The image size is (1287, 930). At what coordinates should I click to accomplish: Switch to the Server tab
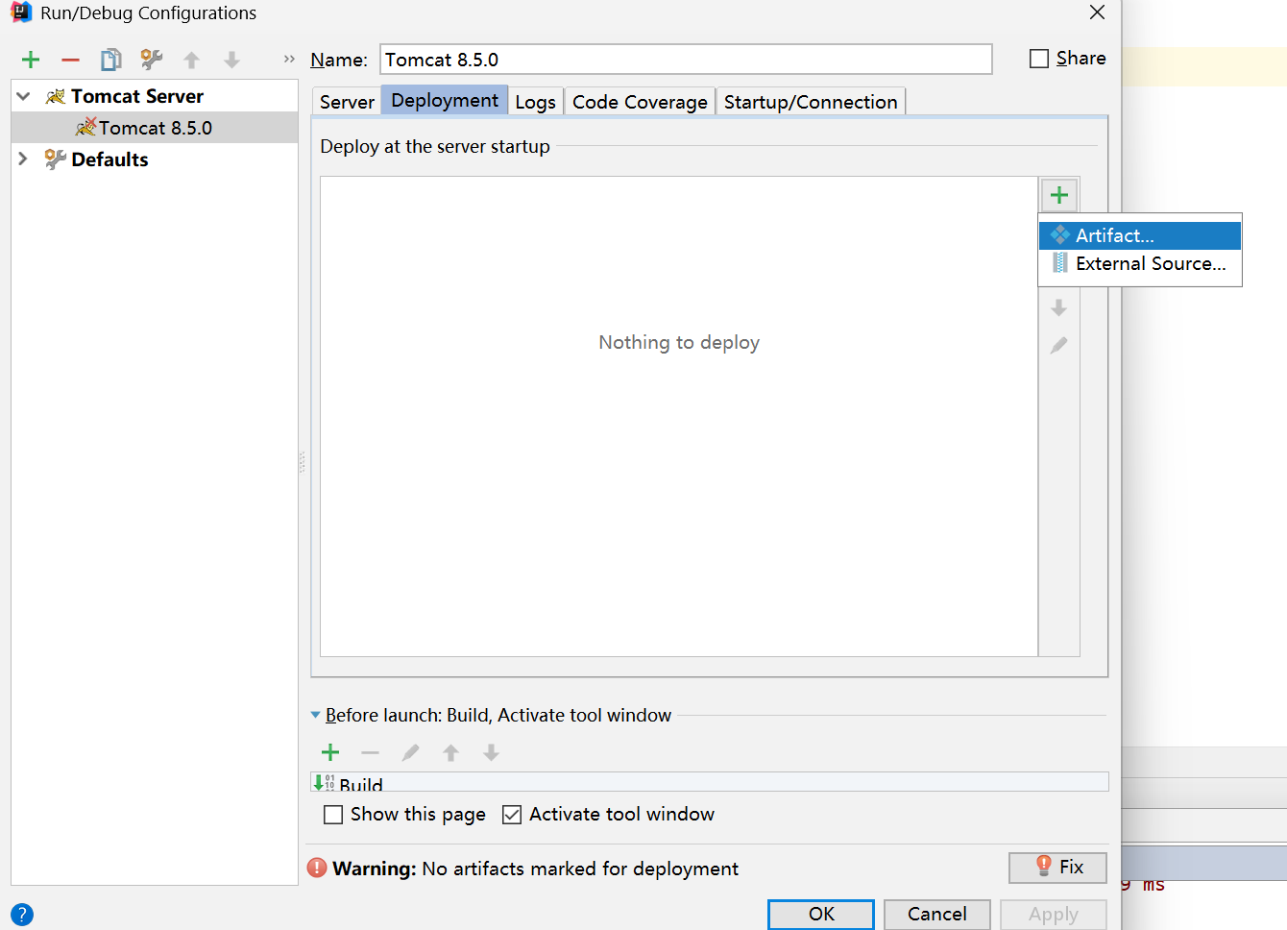pos(347,102)
